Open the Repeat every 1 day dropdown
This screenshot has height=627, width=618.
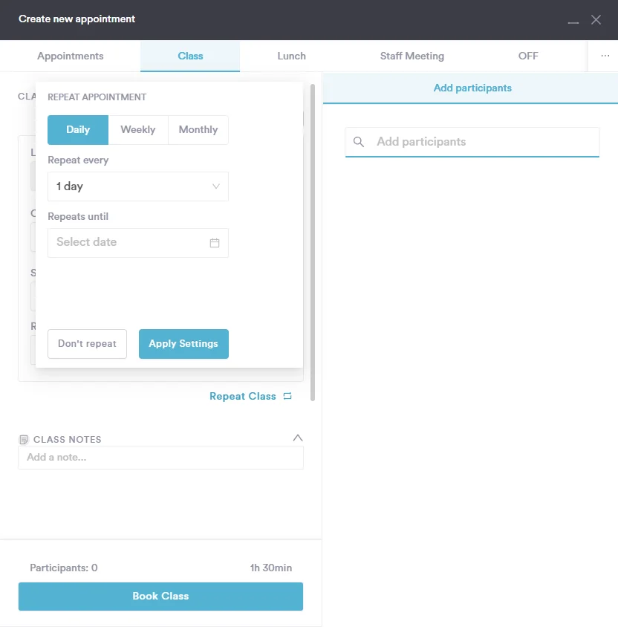138,186
